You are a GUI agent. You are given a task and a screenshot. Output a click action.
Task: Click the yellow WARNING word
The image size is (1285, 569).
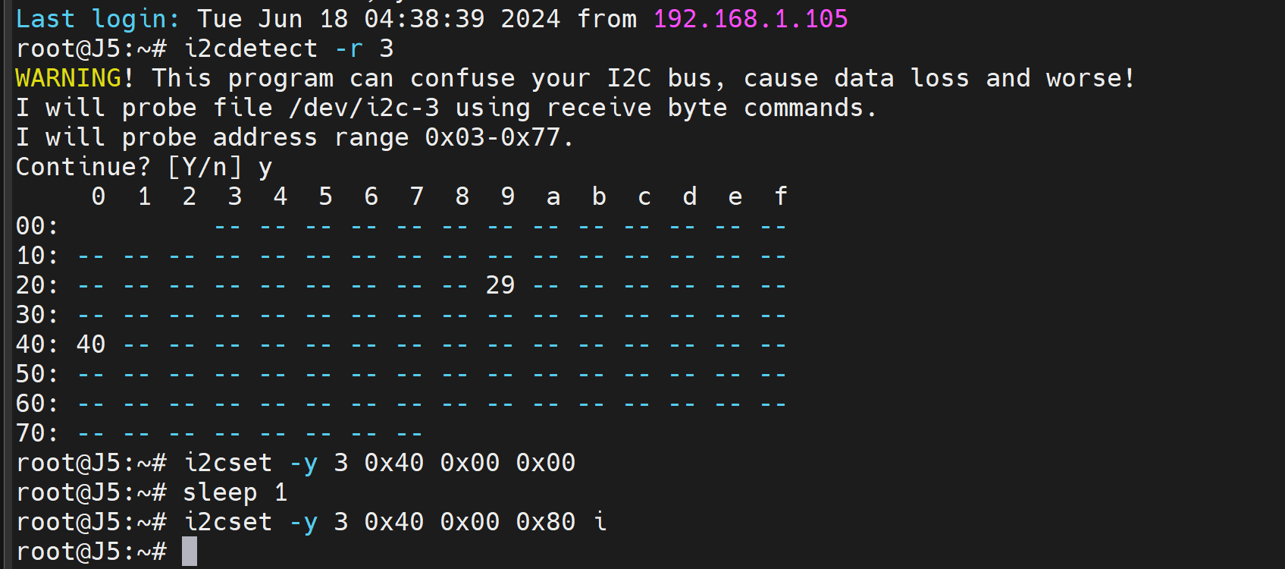click(68, 78)
